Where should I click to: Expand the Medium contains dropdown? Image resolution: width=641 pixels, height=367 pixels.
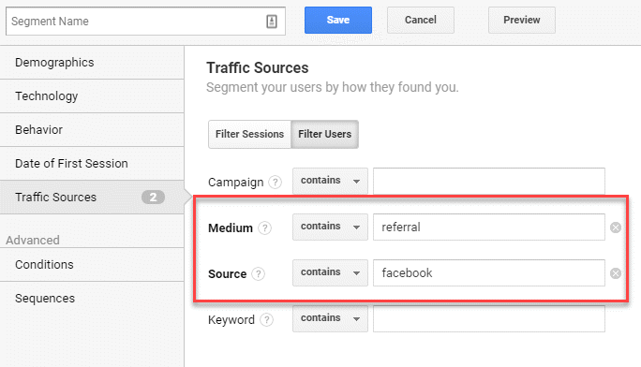pyautogui.click(x=330, y=227)
